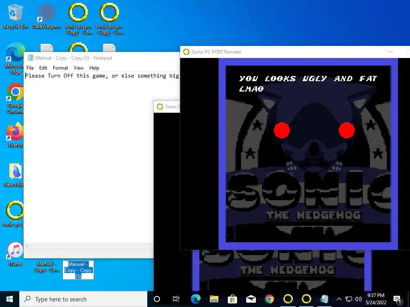Open File Explorer from the taskbar
410x307 pixels.
point(214,299)
